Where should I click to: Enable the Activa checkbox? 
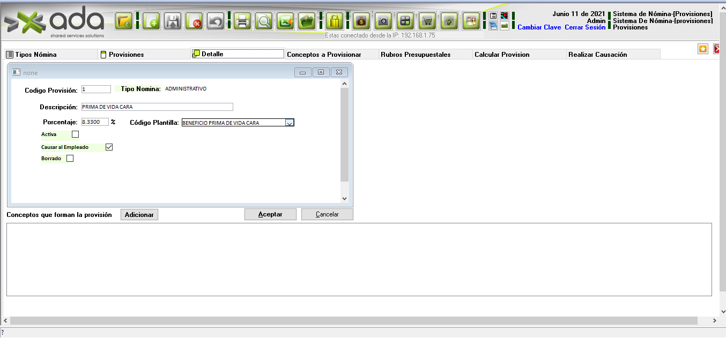[75, 134]
